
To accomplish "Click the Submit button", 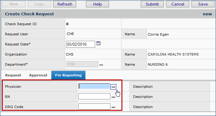I will (152, 4).
